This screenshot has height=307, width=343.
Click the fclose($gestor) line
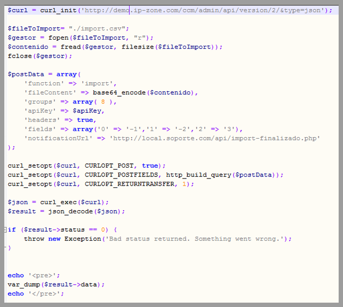tap(40, 56)
